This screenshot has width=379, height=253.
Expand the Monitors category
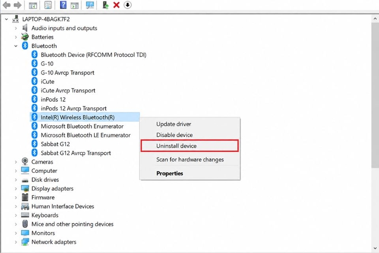click(x=16, y=233)
